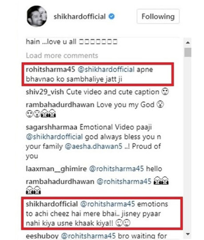
Task: Click the scrollbar up arrow
Action: pos(188,42)
